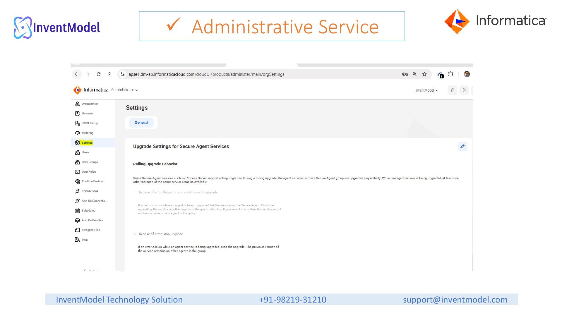This screenshot has width=562, height=316.
Task: Reload the page with the refresh icon
Action: (x=99, y=74)
